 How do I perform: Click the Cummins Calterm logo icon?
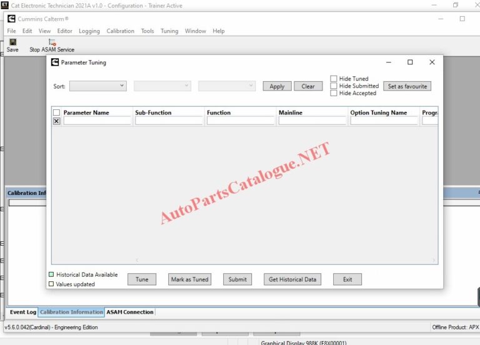coord(11,19)
